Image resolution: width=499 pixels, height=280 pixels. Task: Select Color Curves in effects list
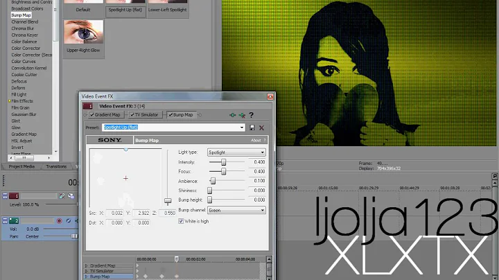(24, 62)
